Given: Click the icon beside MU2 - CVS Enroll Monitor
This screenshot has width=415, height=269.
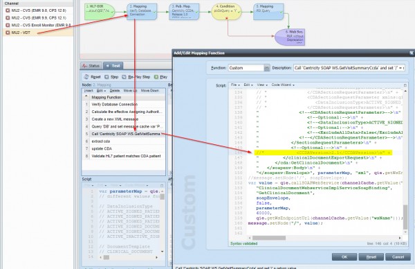Looking at the screenshot, I should pos(8,25).
